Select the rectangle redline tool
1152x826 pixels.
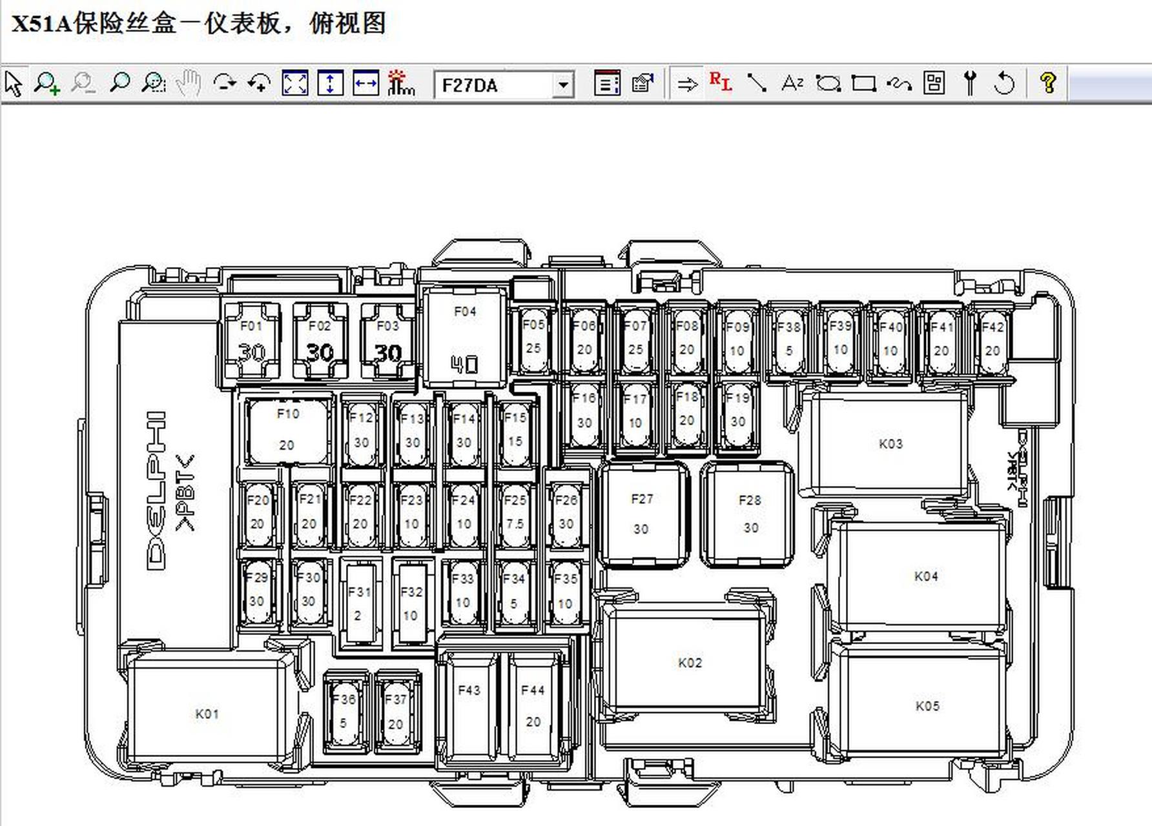(x=863, y=84)
